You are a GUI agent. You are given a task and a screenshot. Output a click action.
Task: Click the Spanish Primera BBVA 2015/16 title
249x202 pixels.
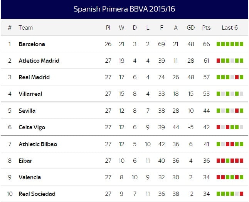[124, 9]
